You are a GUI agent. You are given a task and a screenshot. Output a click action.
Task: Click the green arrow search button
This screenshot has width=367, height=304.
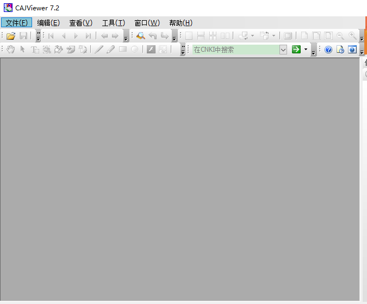click(296, 49)
